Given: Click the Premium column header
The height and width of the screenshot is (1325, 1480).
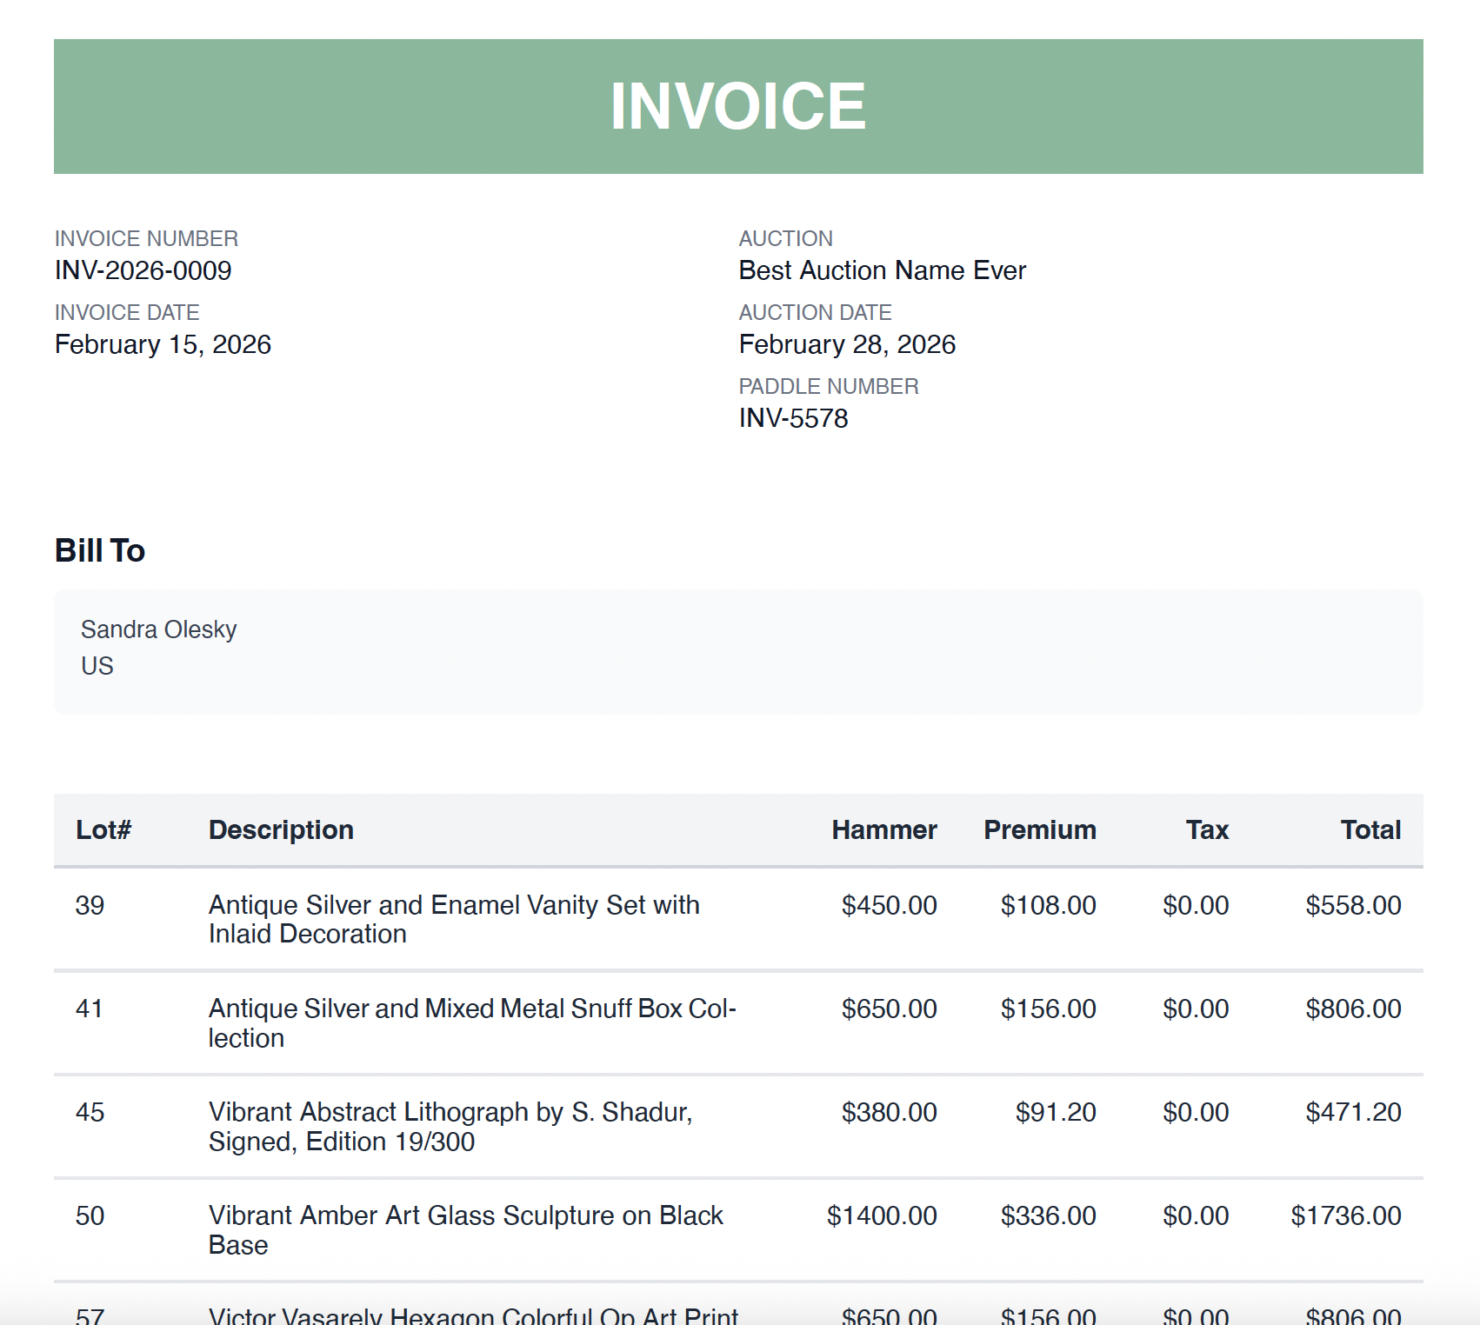Looking at the screenshot, I should [x=1040, y=829].
